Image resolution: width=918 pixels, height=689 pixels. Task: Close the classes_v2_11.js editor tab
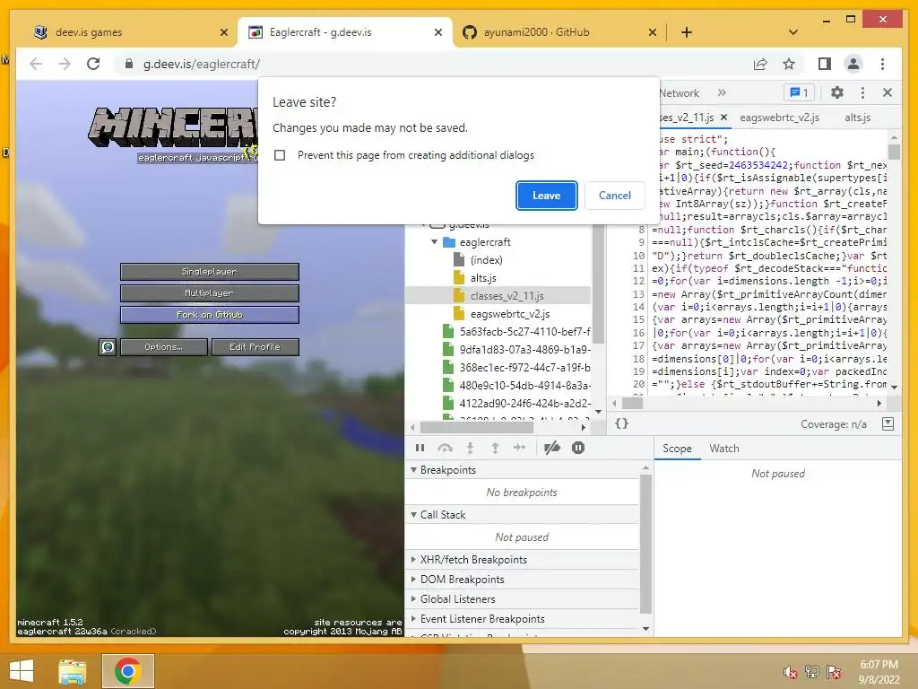point(724,118)
